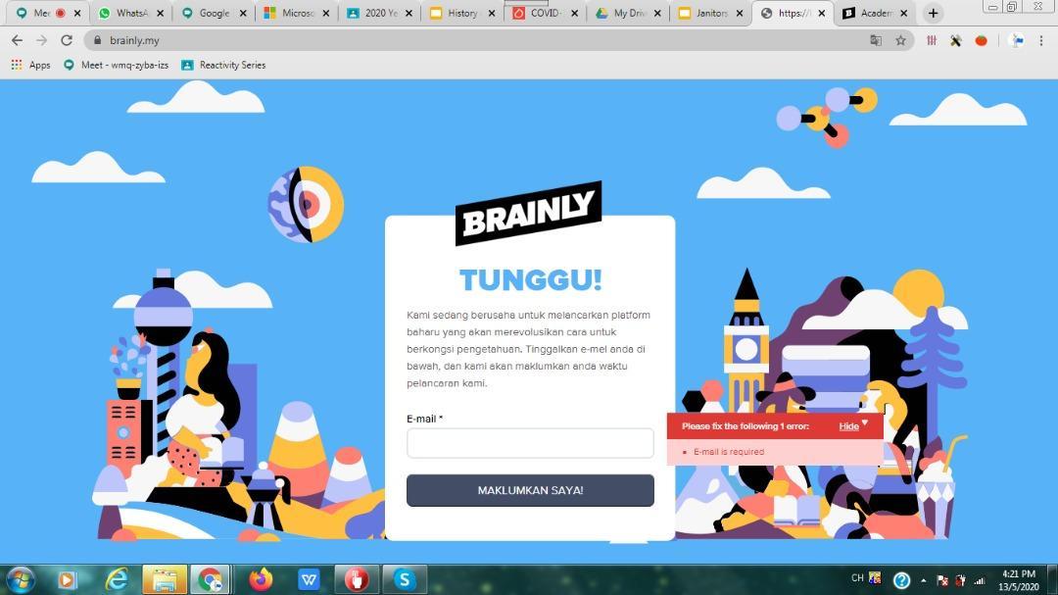Hide the error message panel
1058x595 pixels.
pyautogui.click(x=848, y=426)
